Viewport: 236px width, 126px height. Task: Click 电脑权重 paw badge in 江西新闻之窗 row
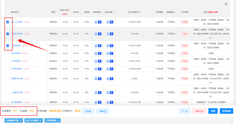(98, 34)
